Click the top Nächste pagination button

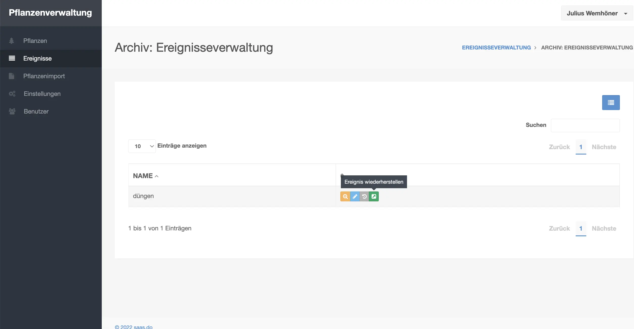pos(604,147)
